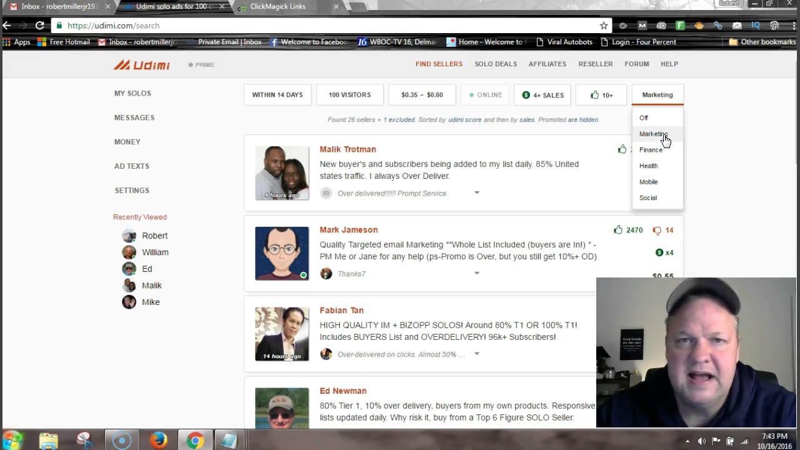800x450 pixels.
Task: Switch to the Inbox Gmail tab
Action: tap(59, 7)
